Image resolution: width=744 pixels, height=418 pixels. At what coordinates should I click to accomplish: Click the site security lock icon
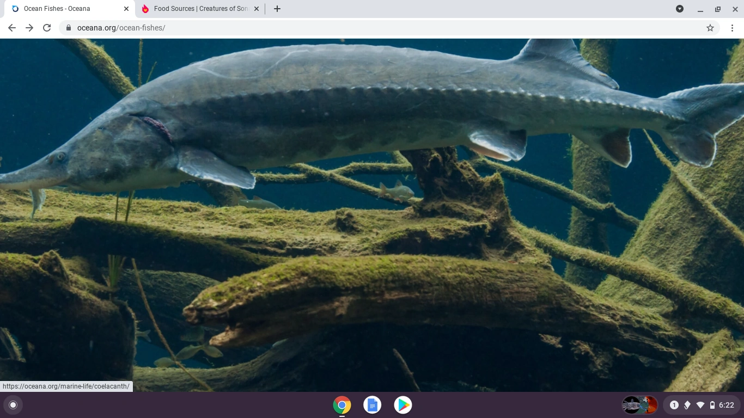point(68,27)
